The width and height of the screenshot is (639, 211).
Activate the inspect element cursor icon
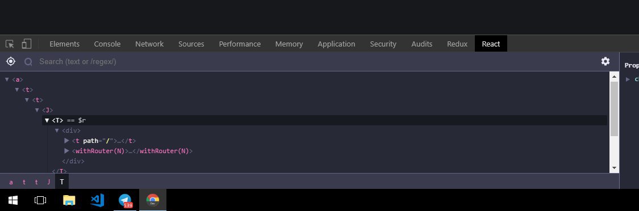[x=10, y=44]
